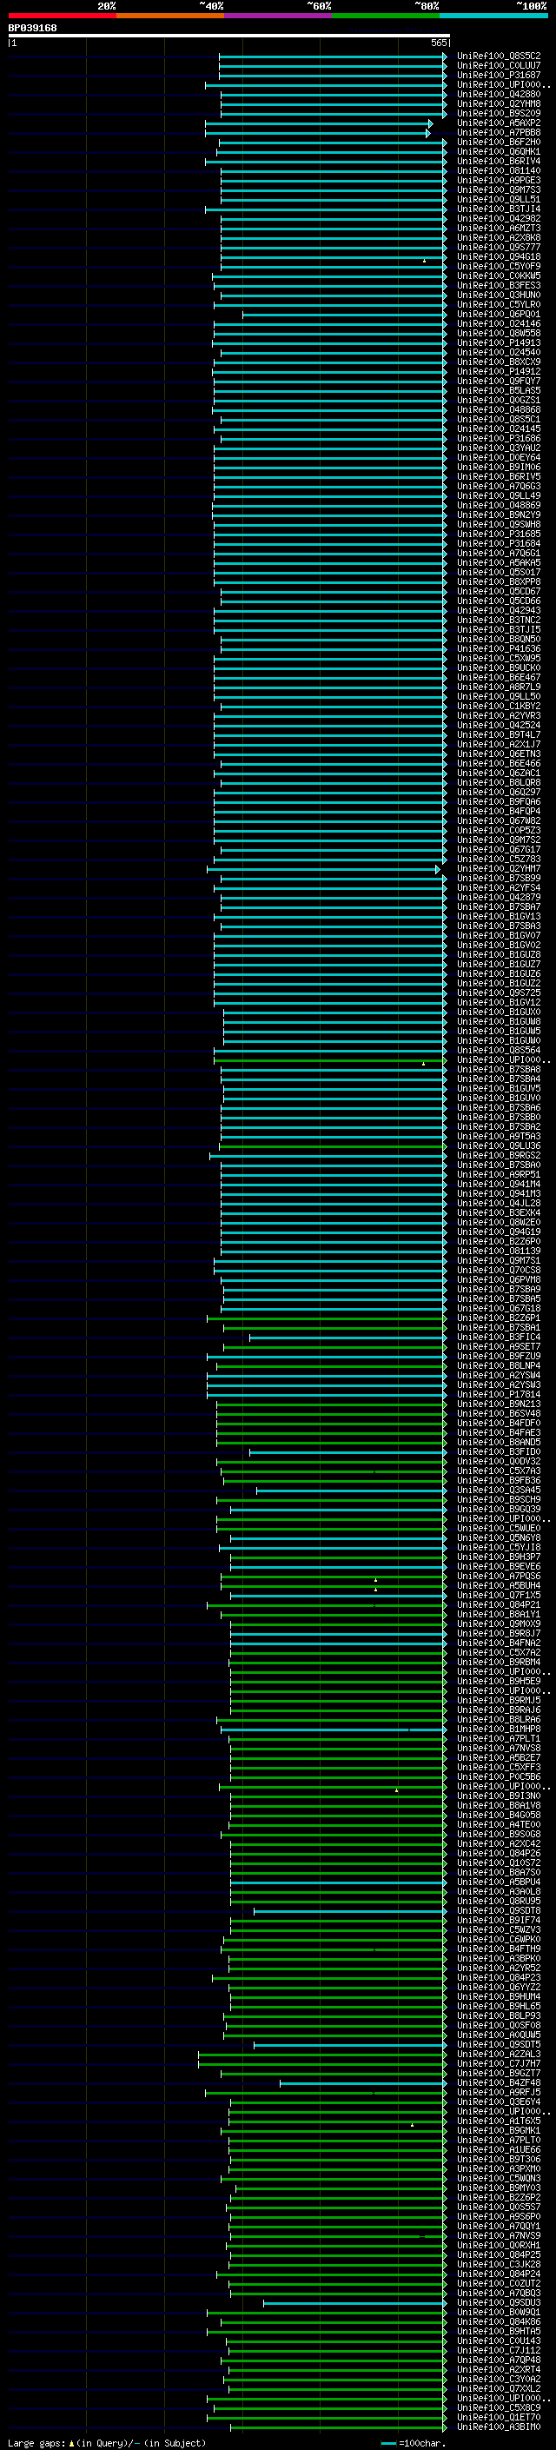Click the arrowhead ending the A5AXP2 alignment
Viewport: 556px width, 2450px height.
coord(431,123)
